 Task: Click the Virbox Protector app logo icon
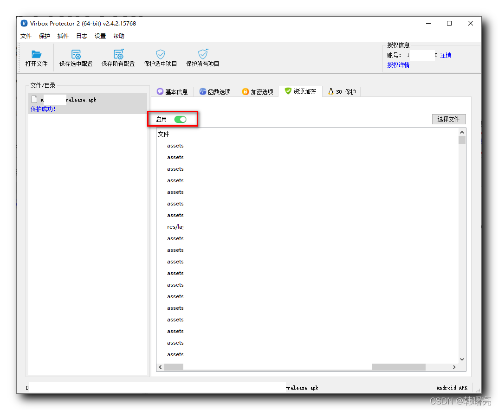pos(24,24)
